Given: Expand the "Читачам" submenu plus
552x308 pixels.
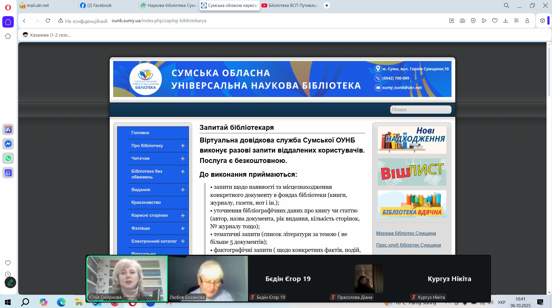Looking at the screenshot, I should pyautogui.click(x=183, y=159).
